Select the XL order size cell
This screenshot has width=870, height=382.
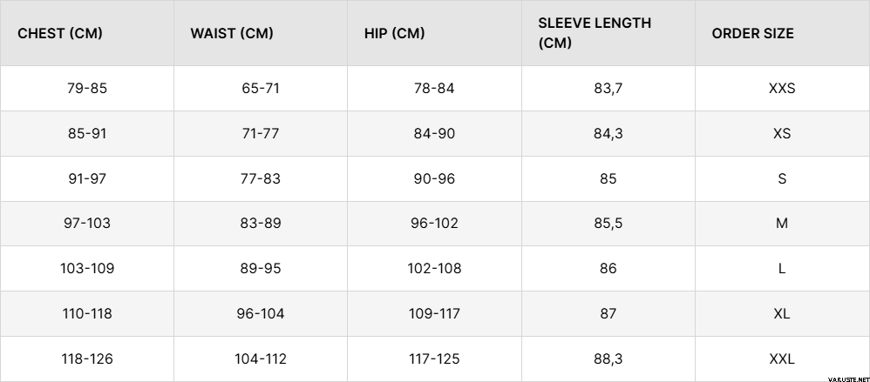pyautogui.click(x=782, y=313)
